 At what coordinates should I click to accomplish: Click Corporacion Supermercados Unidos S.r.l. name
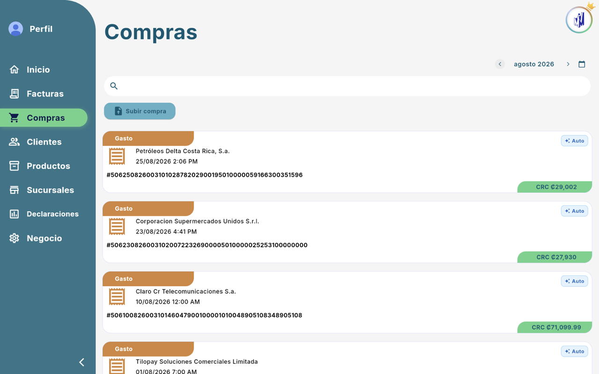point(197,221)
